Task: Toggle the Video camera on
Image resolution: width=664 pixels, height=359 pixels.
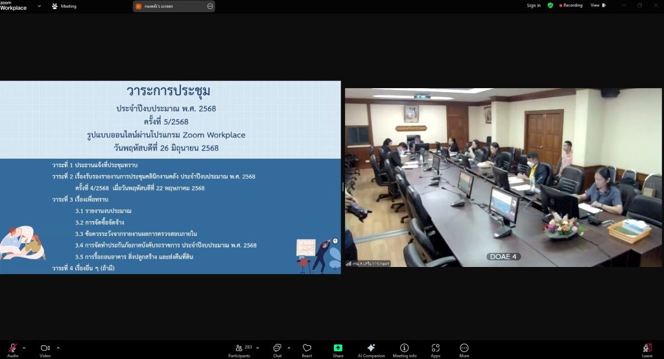Action: [45, 349]
